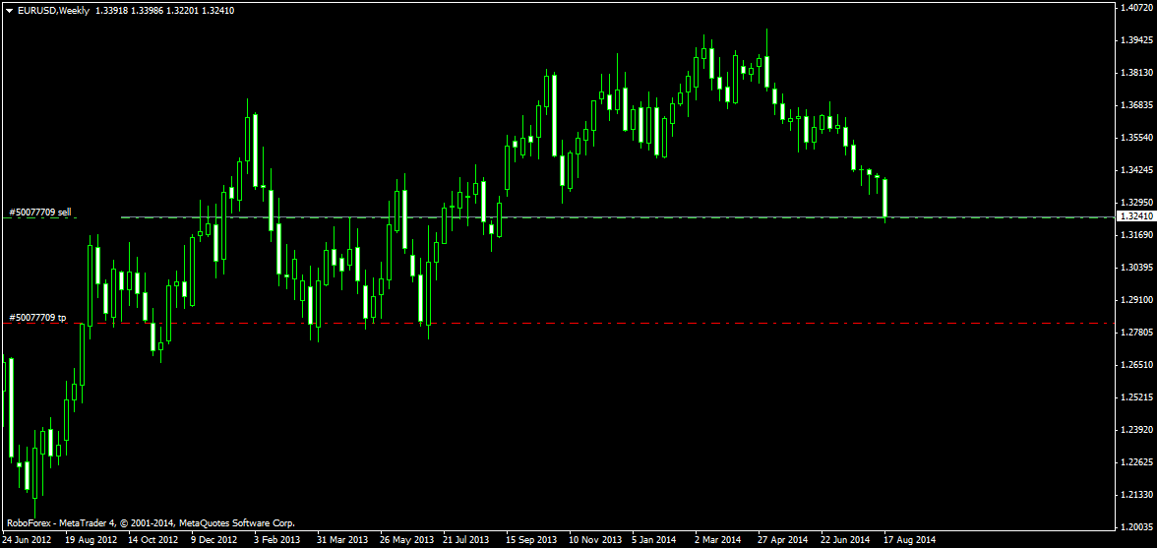This screenshot has width=1157, height=548.
Task: Click the RoboForex MetaTrader 4 copyright text
Action: pos(151,523)
